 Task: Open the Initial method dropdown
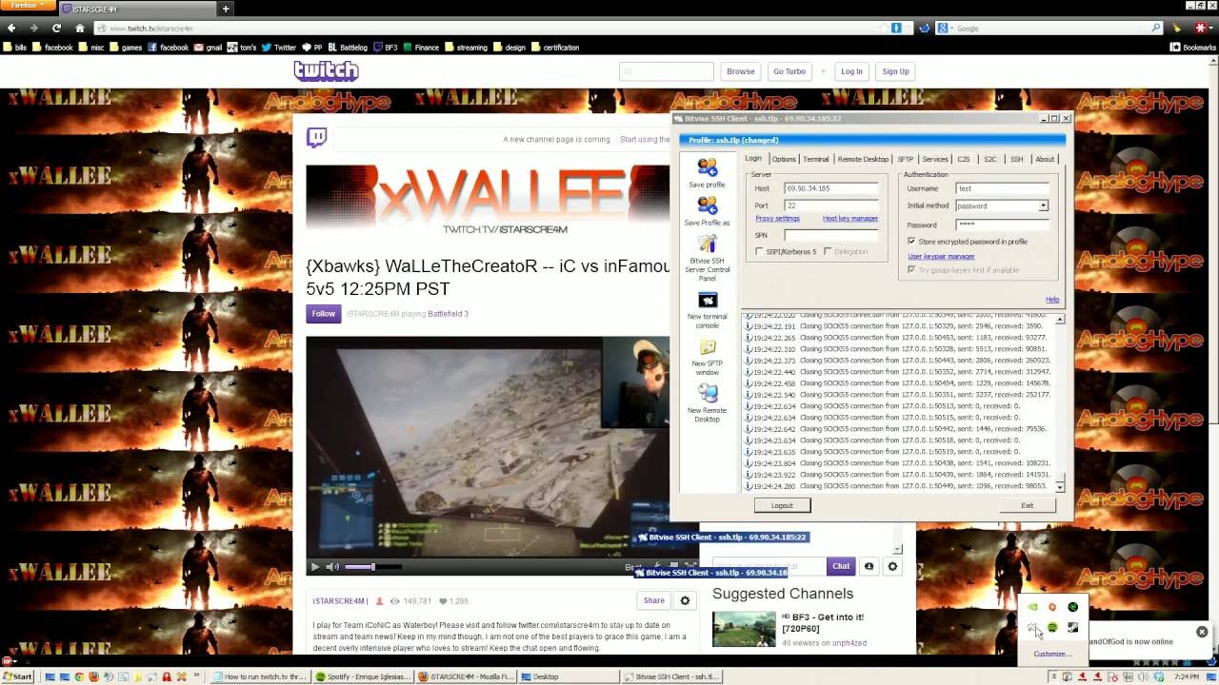(1043, 205)
